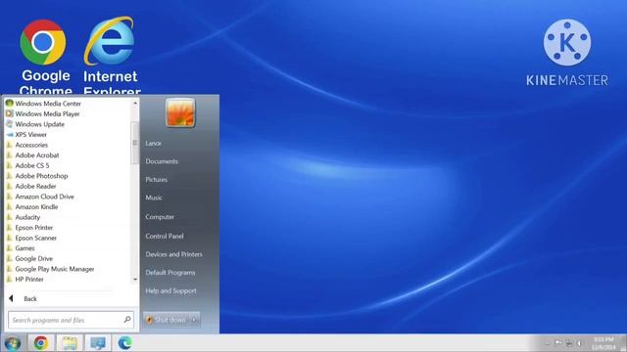Click the Shut down button
This screenshot has width=627, height=352.
pos(166,320)
